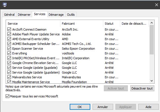Screen dimensions: 160x112
Task: Sort by Fabricant column header
Action: point(82,24)
